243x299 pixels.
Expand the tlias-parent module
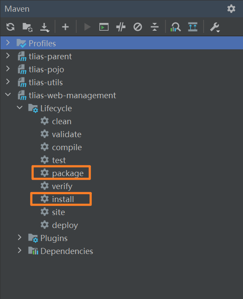click(x=8, y=55)
